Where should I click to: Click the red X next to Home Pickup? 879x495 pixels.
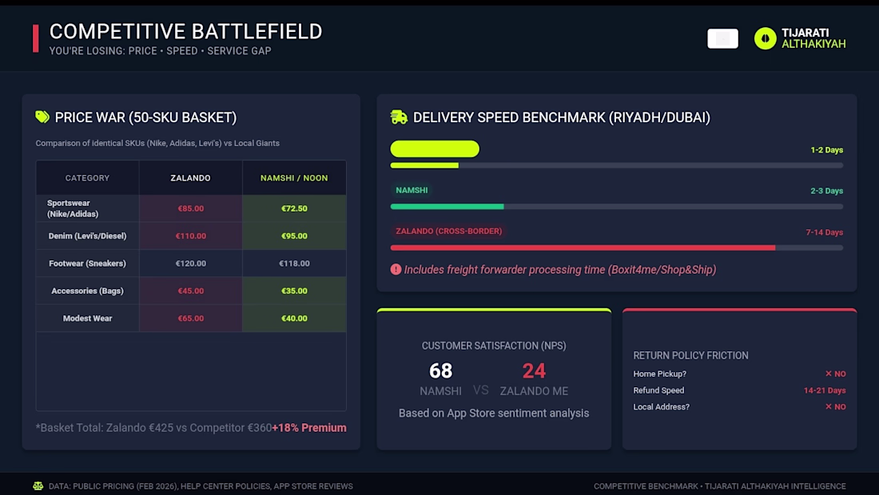[x=829, y=374]
